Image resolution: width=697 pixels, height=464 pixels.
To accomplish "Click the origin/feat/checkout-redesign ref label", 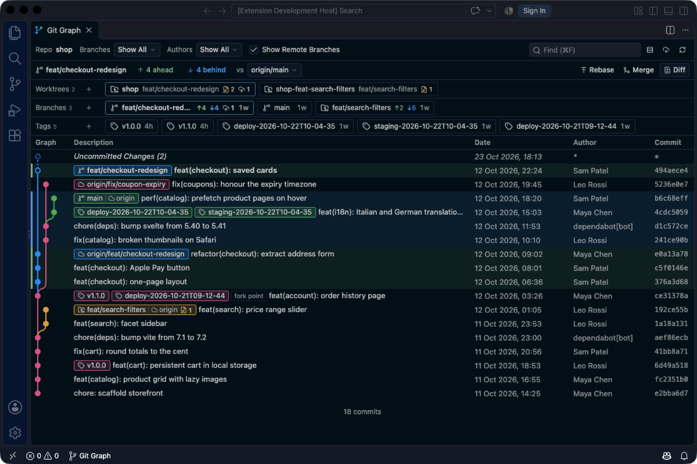I will coord(131,254).
